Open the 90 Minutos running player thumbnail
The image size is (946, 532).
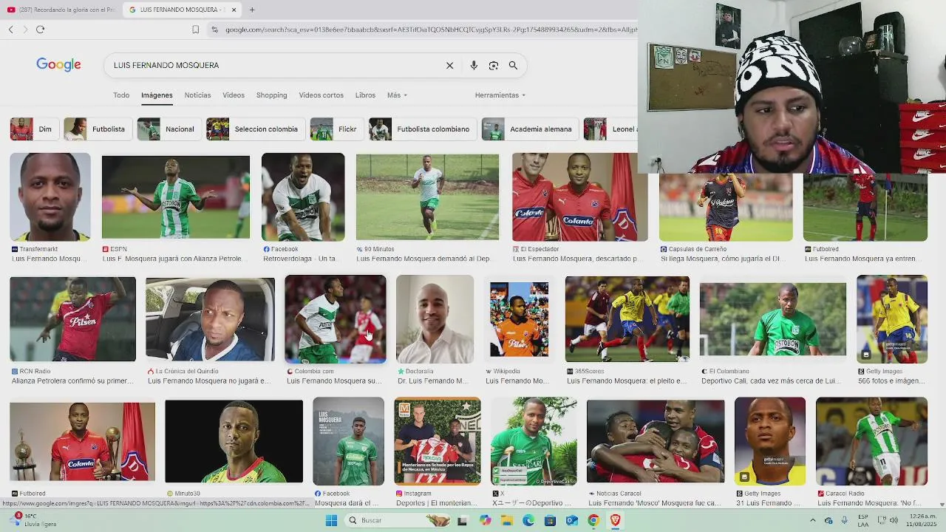tap(427, 197)
